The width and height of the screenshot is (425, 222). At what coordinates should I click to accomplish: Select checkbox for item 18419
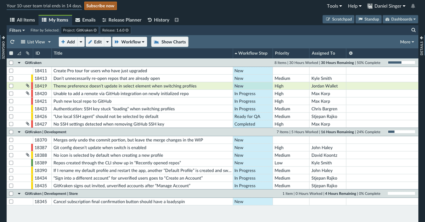11,86
